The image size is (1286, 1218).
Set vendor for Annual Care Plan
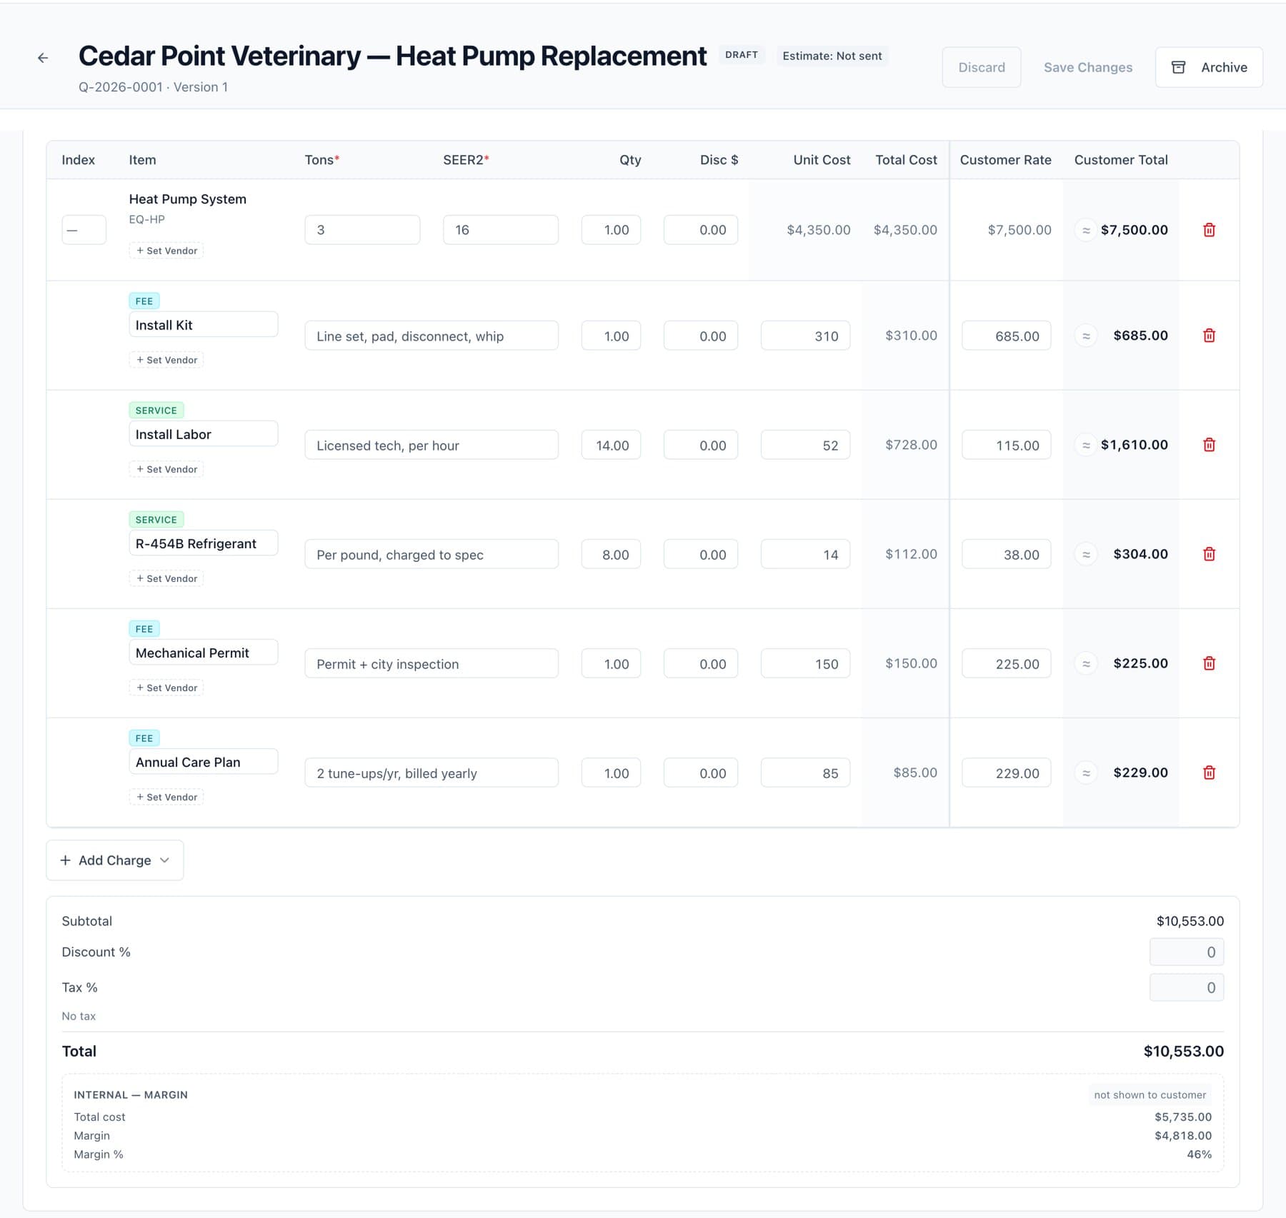(166, 797)
